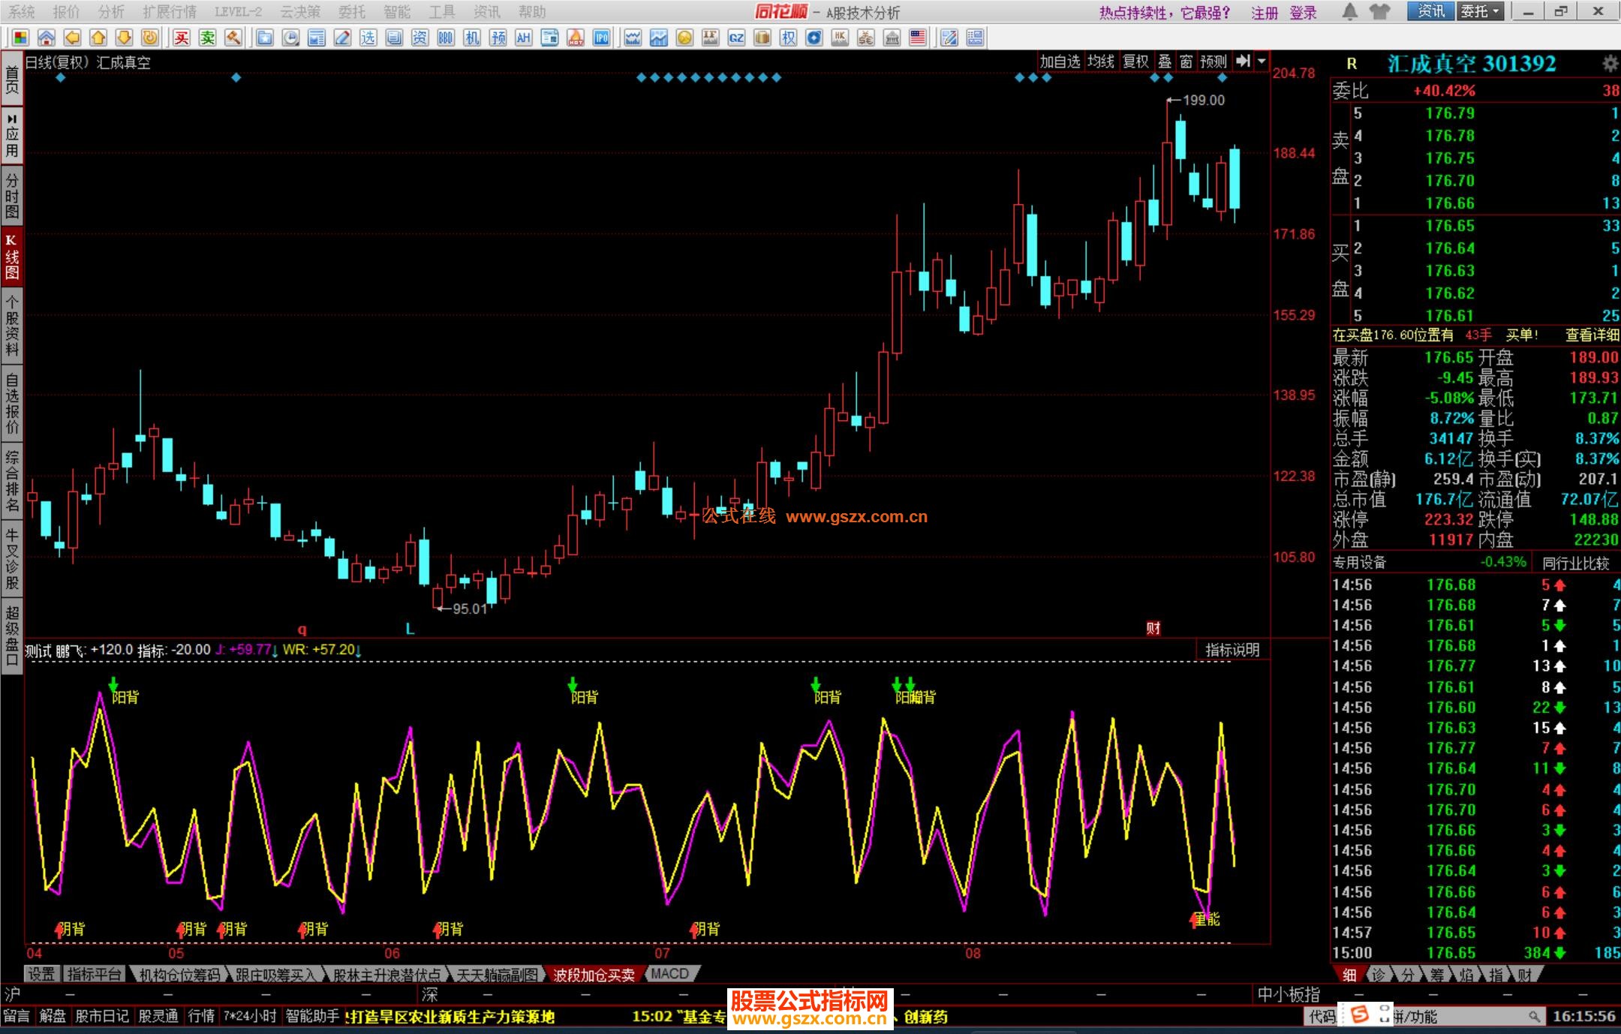Screen dimensions: 1621x1034
Task: Click the green 卖 (sell) toolbar icon
Action: click(207, 38)
